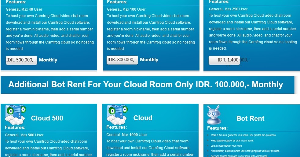Click the Monthly label beside IDR. 800.000,-
The width and height of the screenshot is (300, 157).
(x=149, y=60)
